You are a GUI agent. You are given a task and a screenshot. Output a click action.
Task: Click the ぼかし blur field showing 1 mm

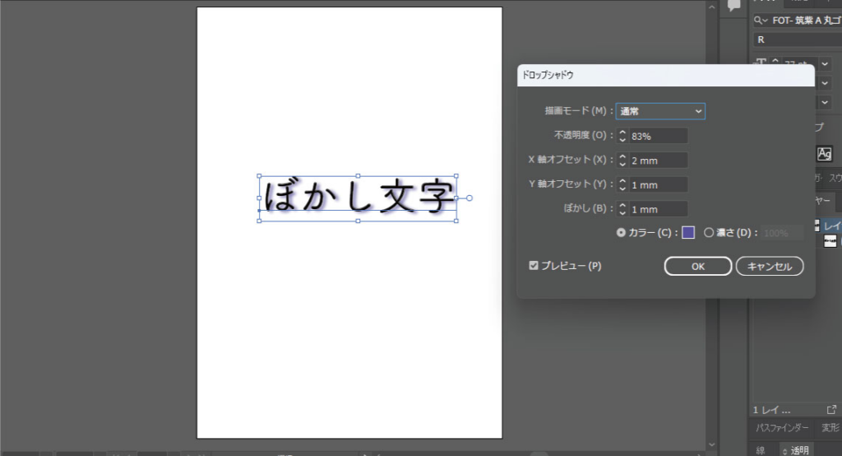(659, 209)
